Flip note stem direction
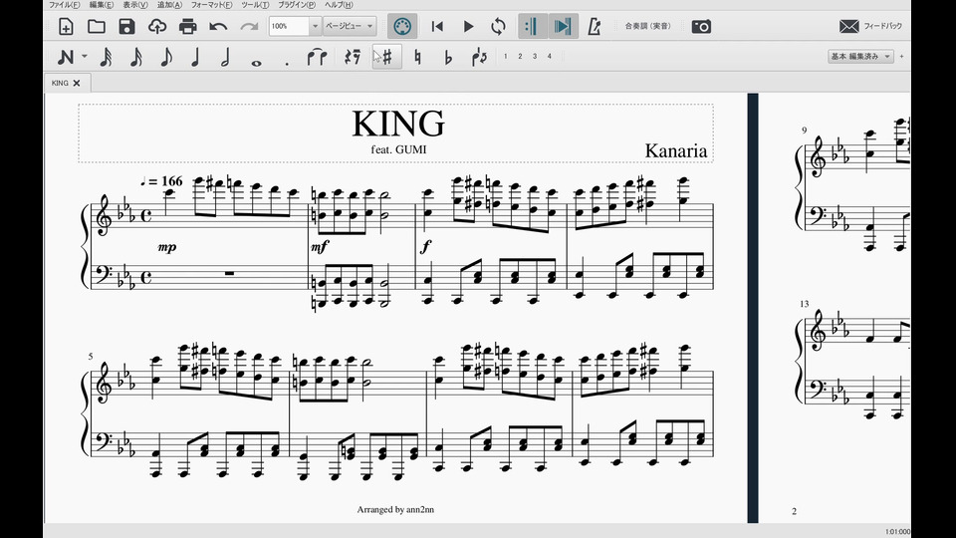The image size is (956, 538). [x=479, y=57]
